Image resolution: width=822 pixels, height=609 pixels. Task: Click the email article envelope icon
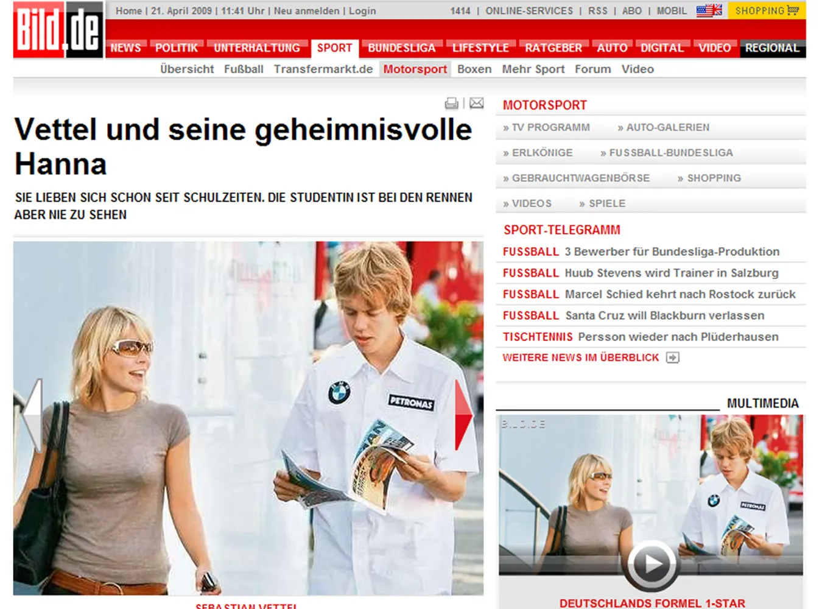(x=477, y=104)
